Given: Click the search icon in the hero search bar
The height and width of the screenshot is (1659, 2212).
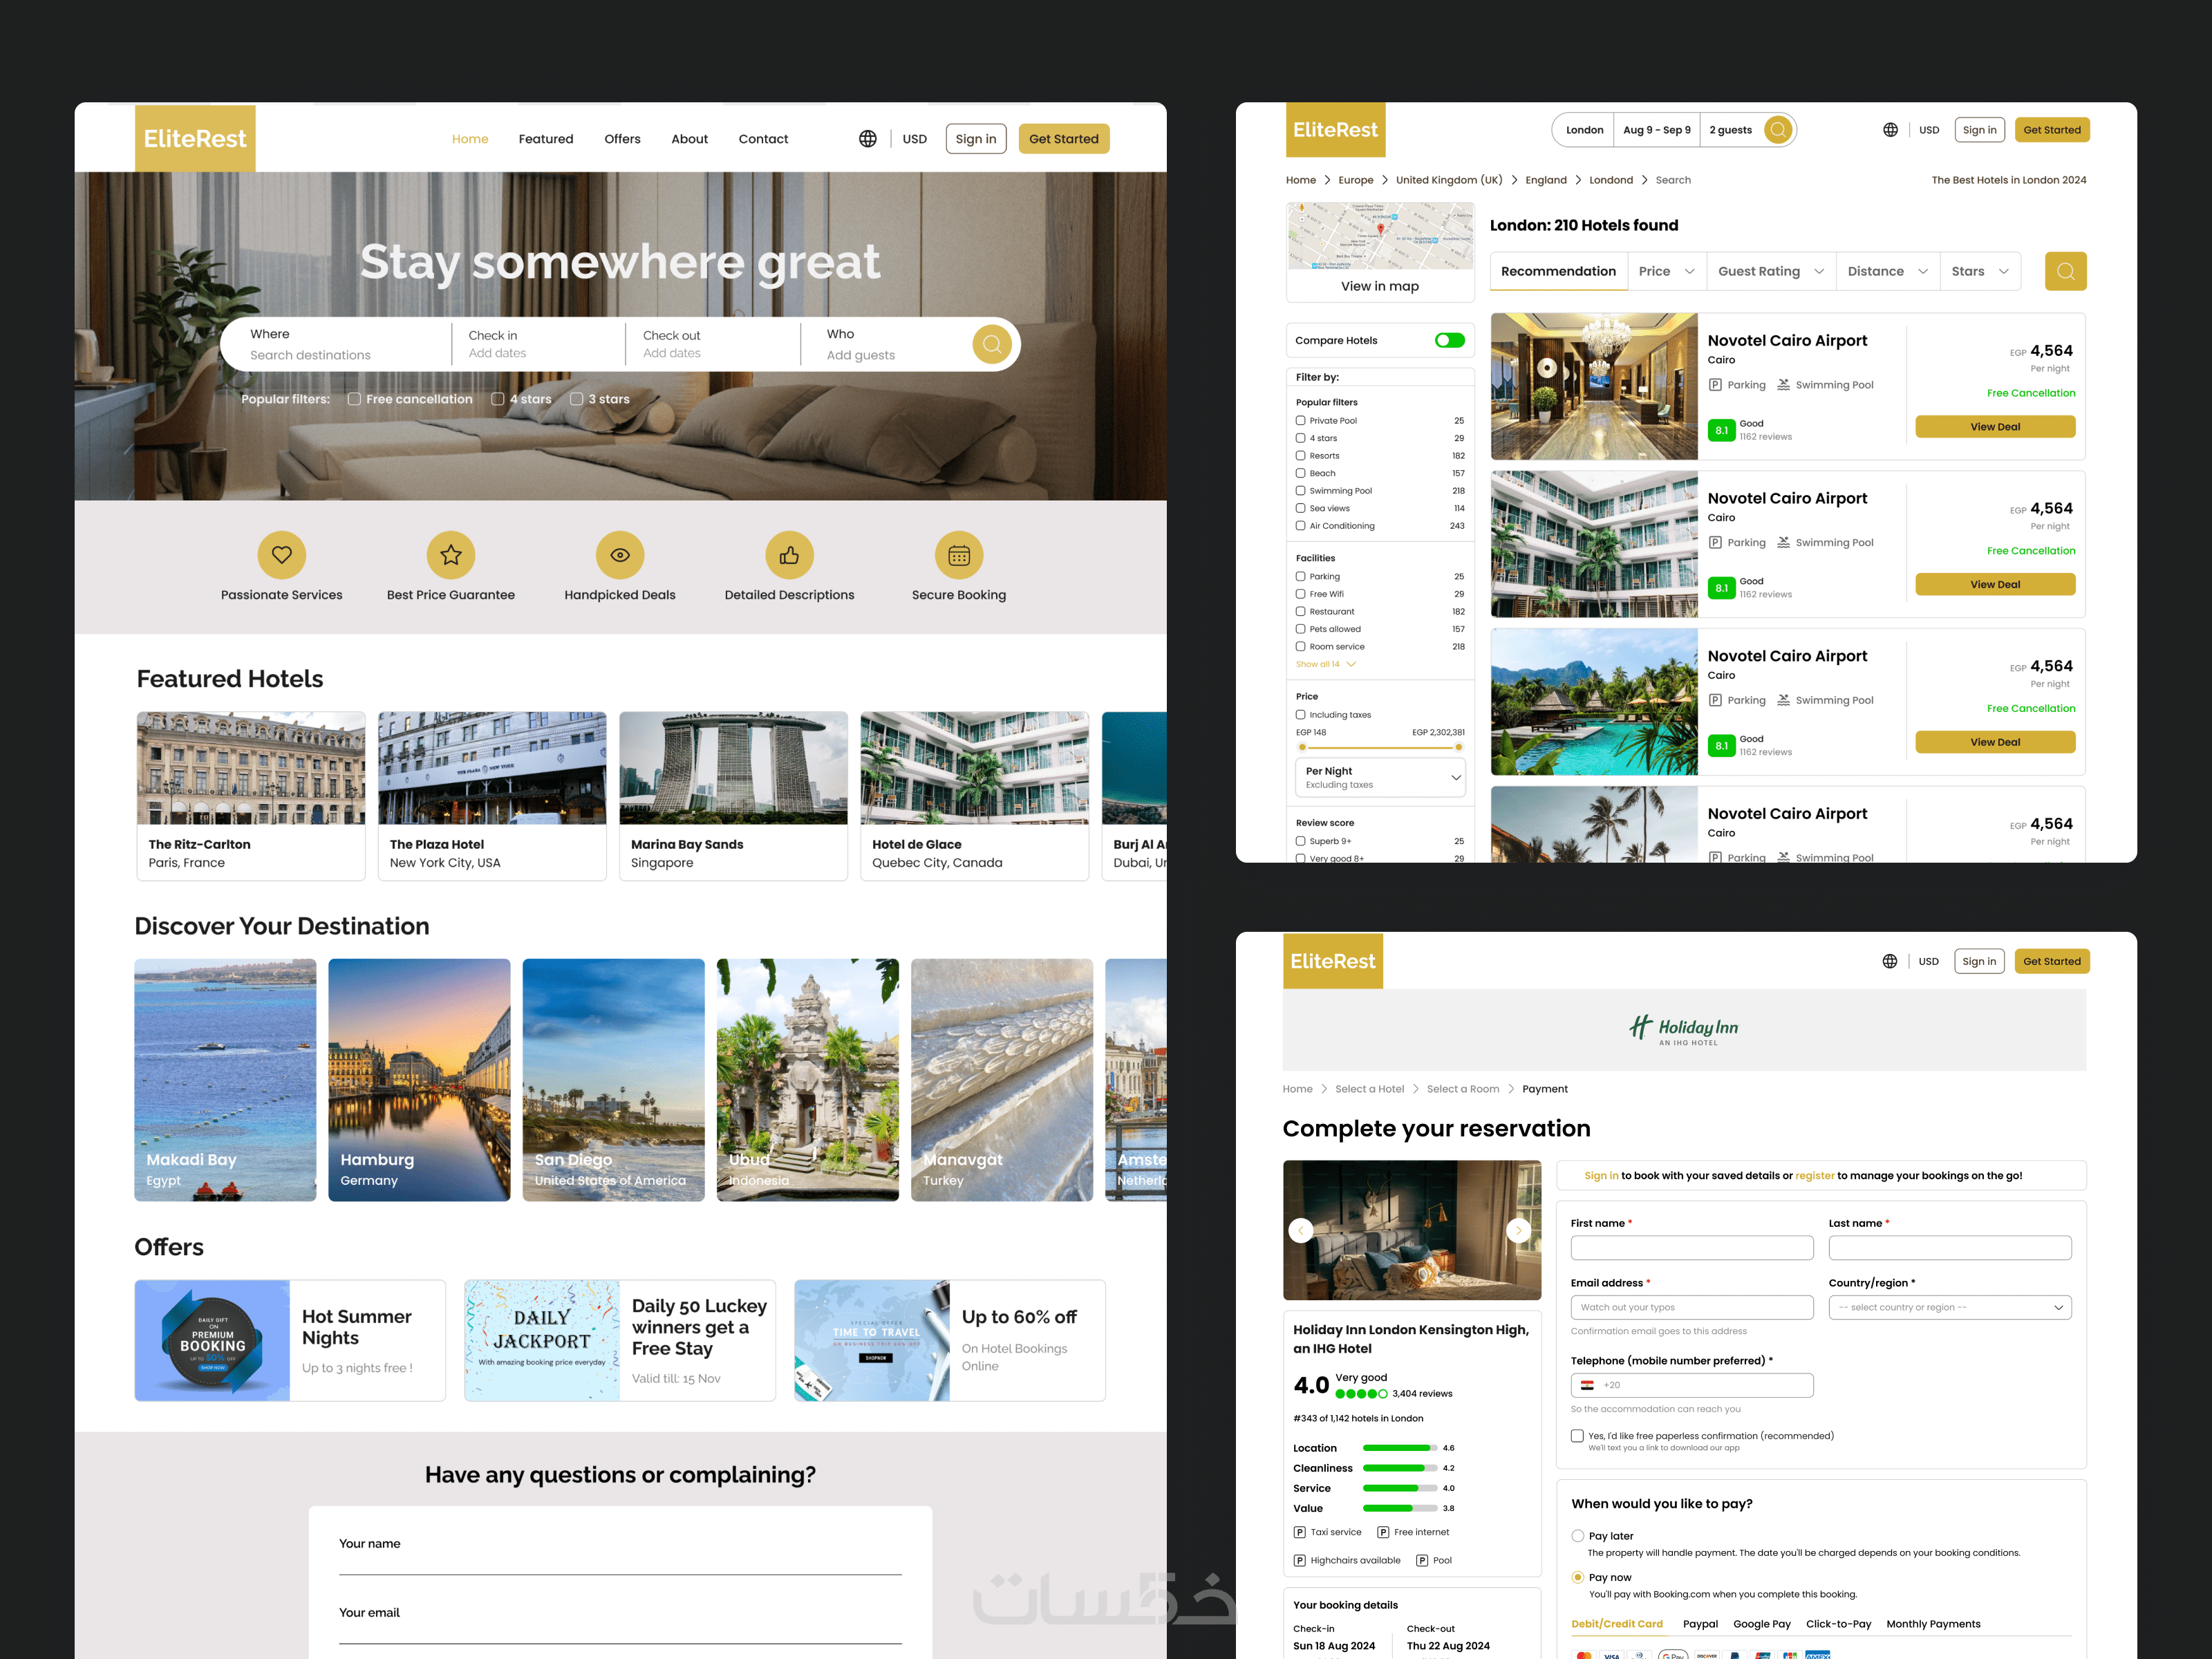Looking at the screenshot, I should (991, 344).
